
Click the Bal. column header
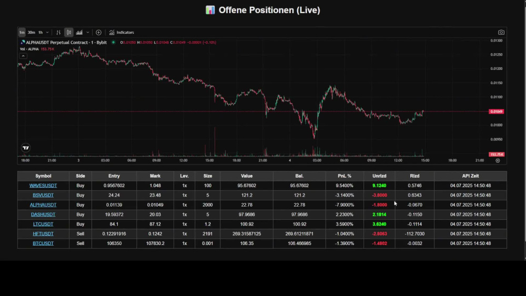[x=299, y=176]
